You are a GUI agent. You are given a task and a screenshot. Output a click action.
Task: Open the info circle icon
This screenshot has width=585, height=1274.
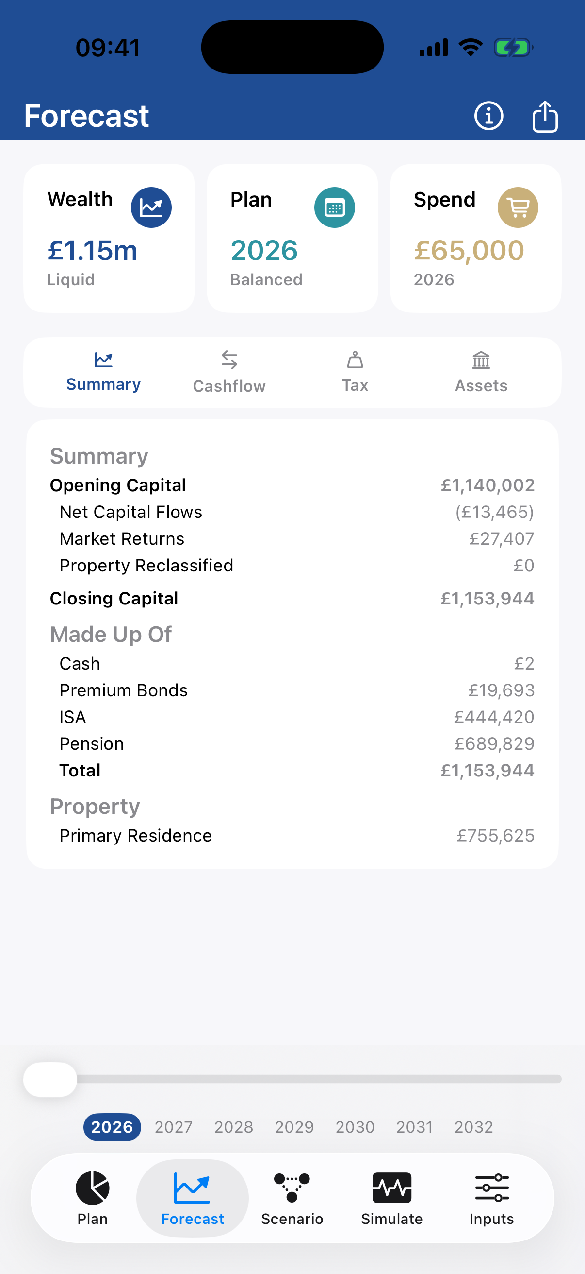point(488,116)
